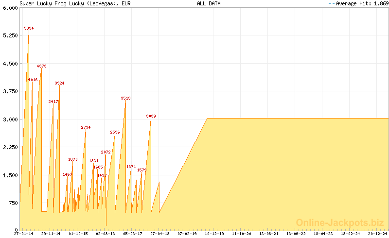389x238 pixels.
Task: Click the 2072 peak value label
Action: 106,152
